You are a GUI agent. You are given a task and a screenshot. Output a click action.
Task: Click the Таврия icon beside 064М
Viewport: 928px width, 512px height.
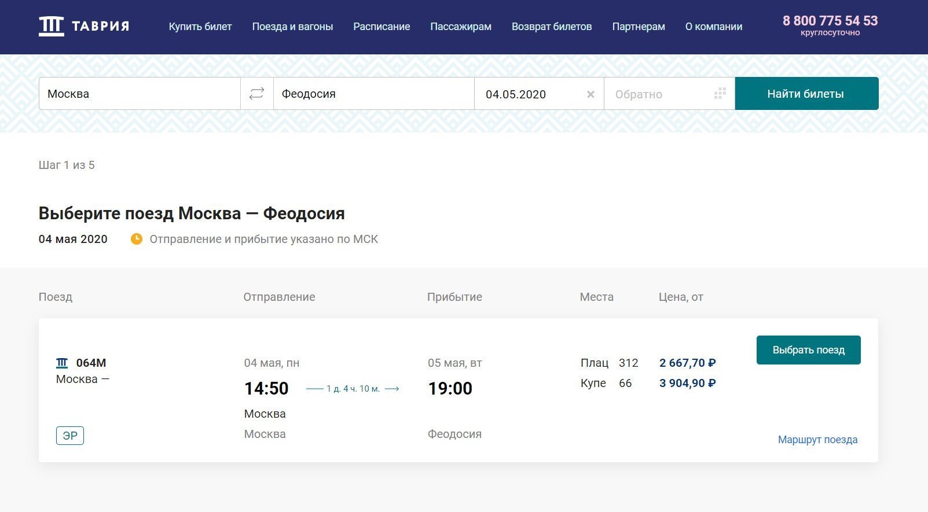point(62,363)
